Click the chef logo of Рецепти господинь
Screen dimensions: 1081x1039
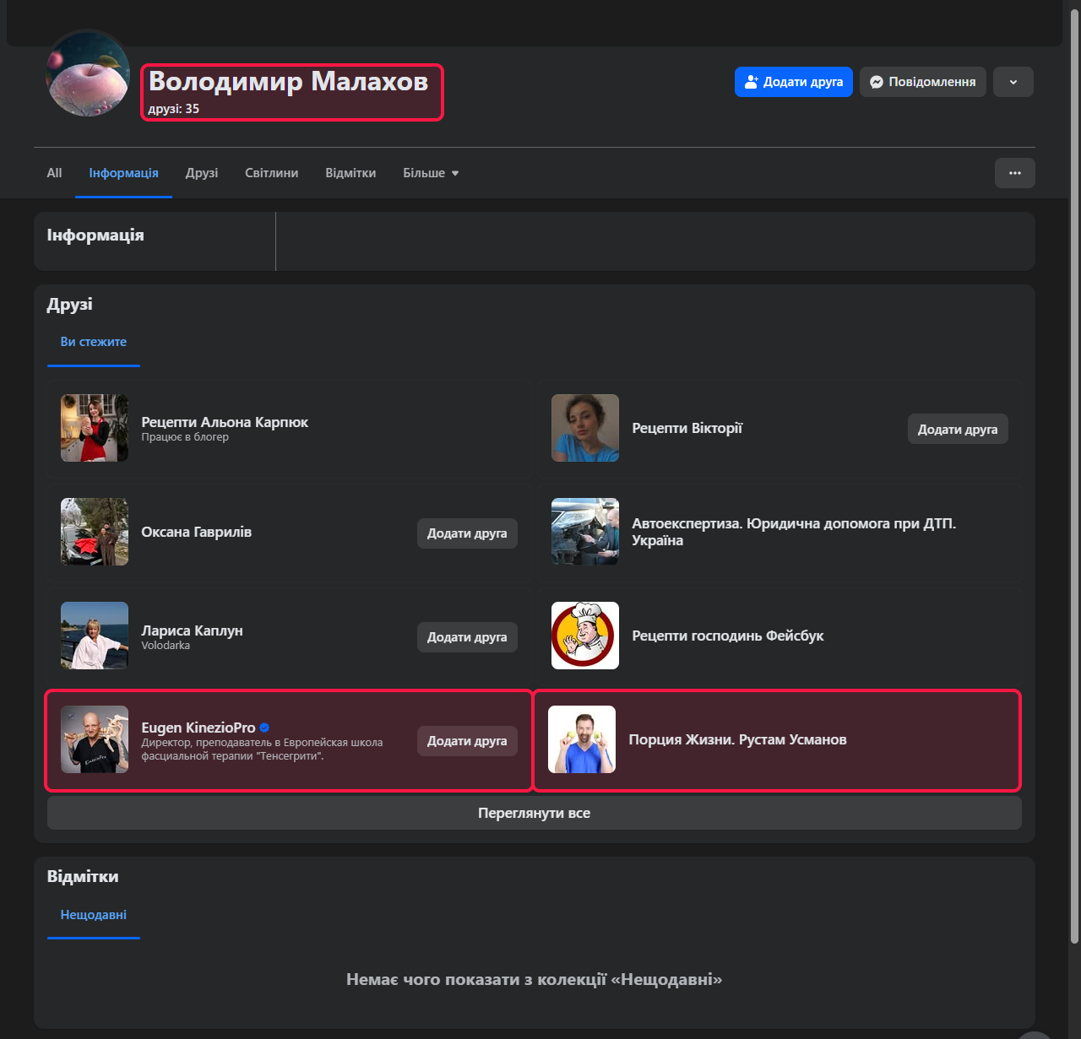pos(585,636)
